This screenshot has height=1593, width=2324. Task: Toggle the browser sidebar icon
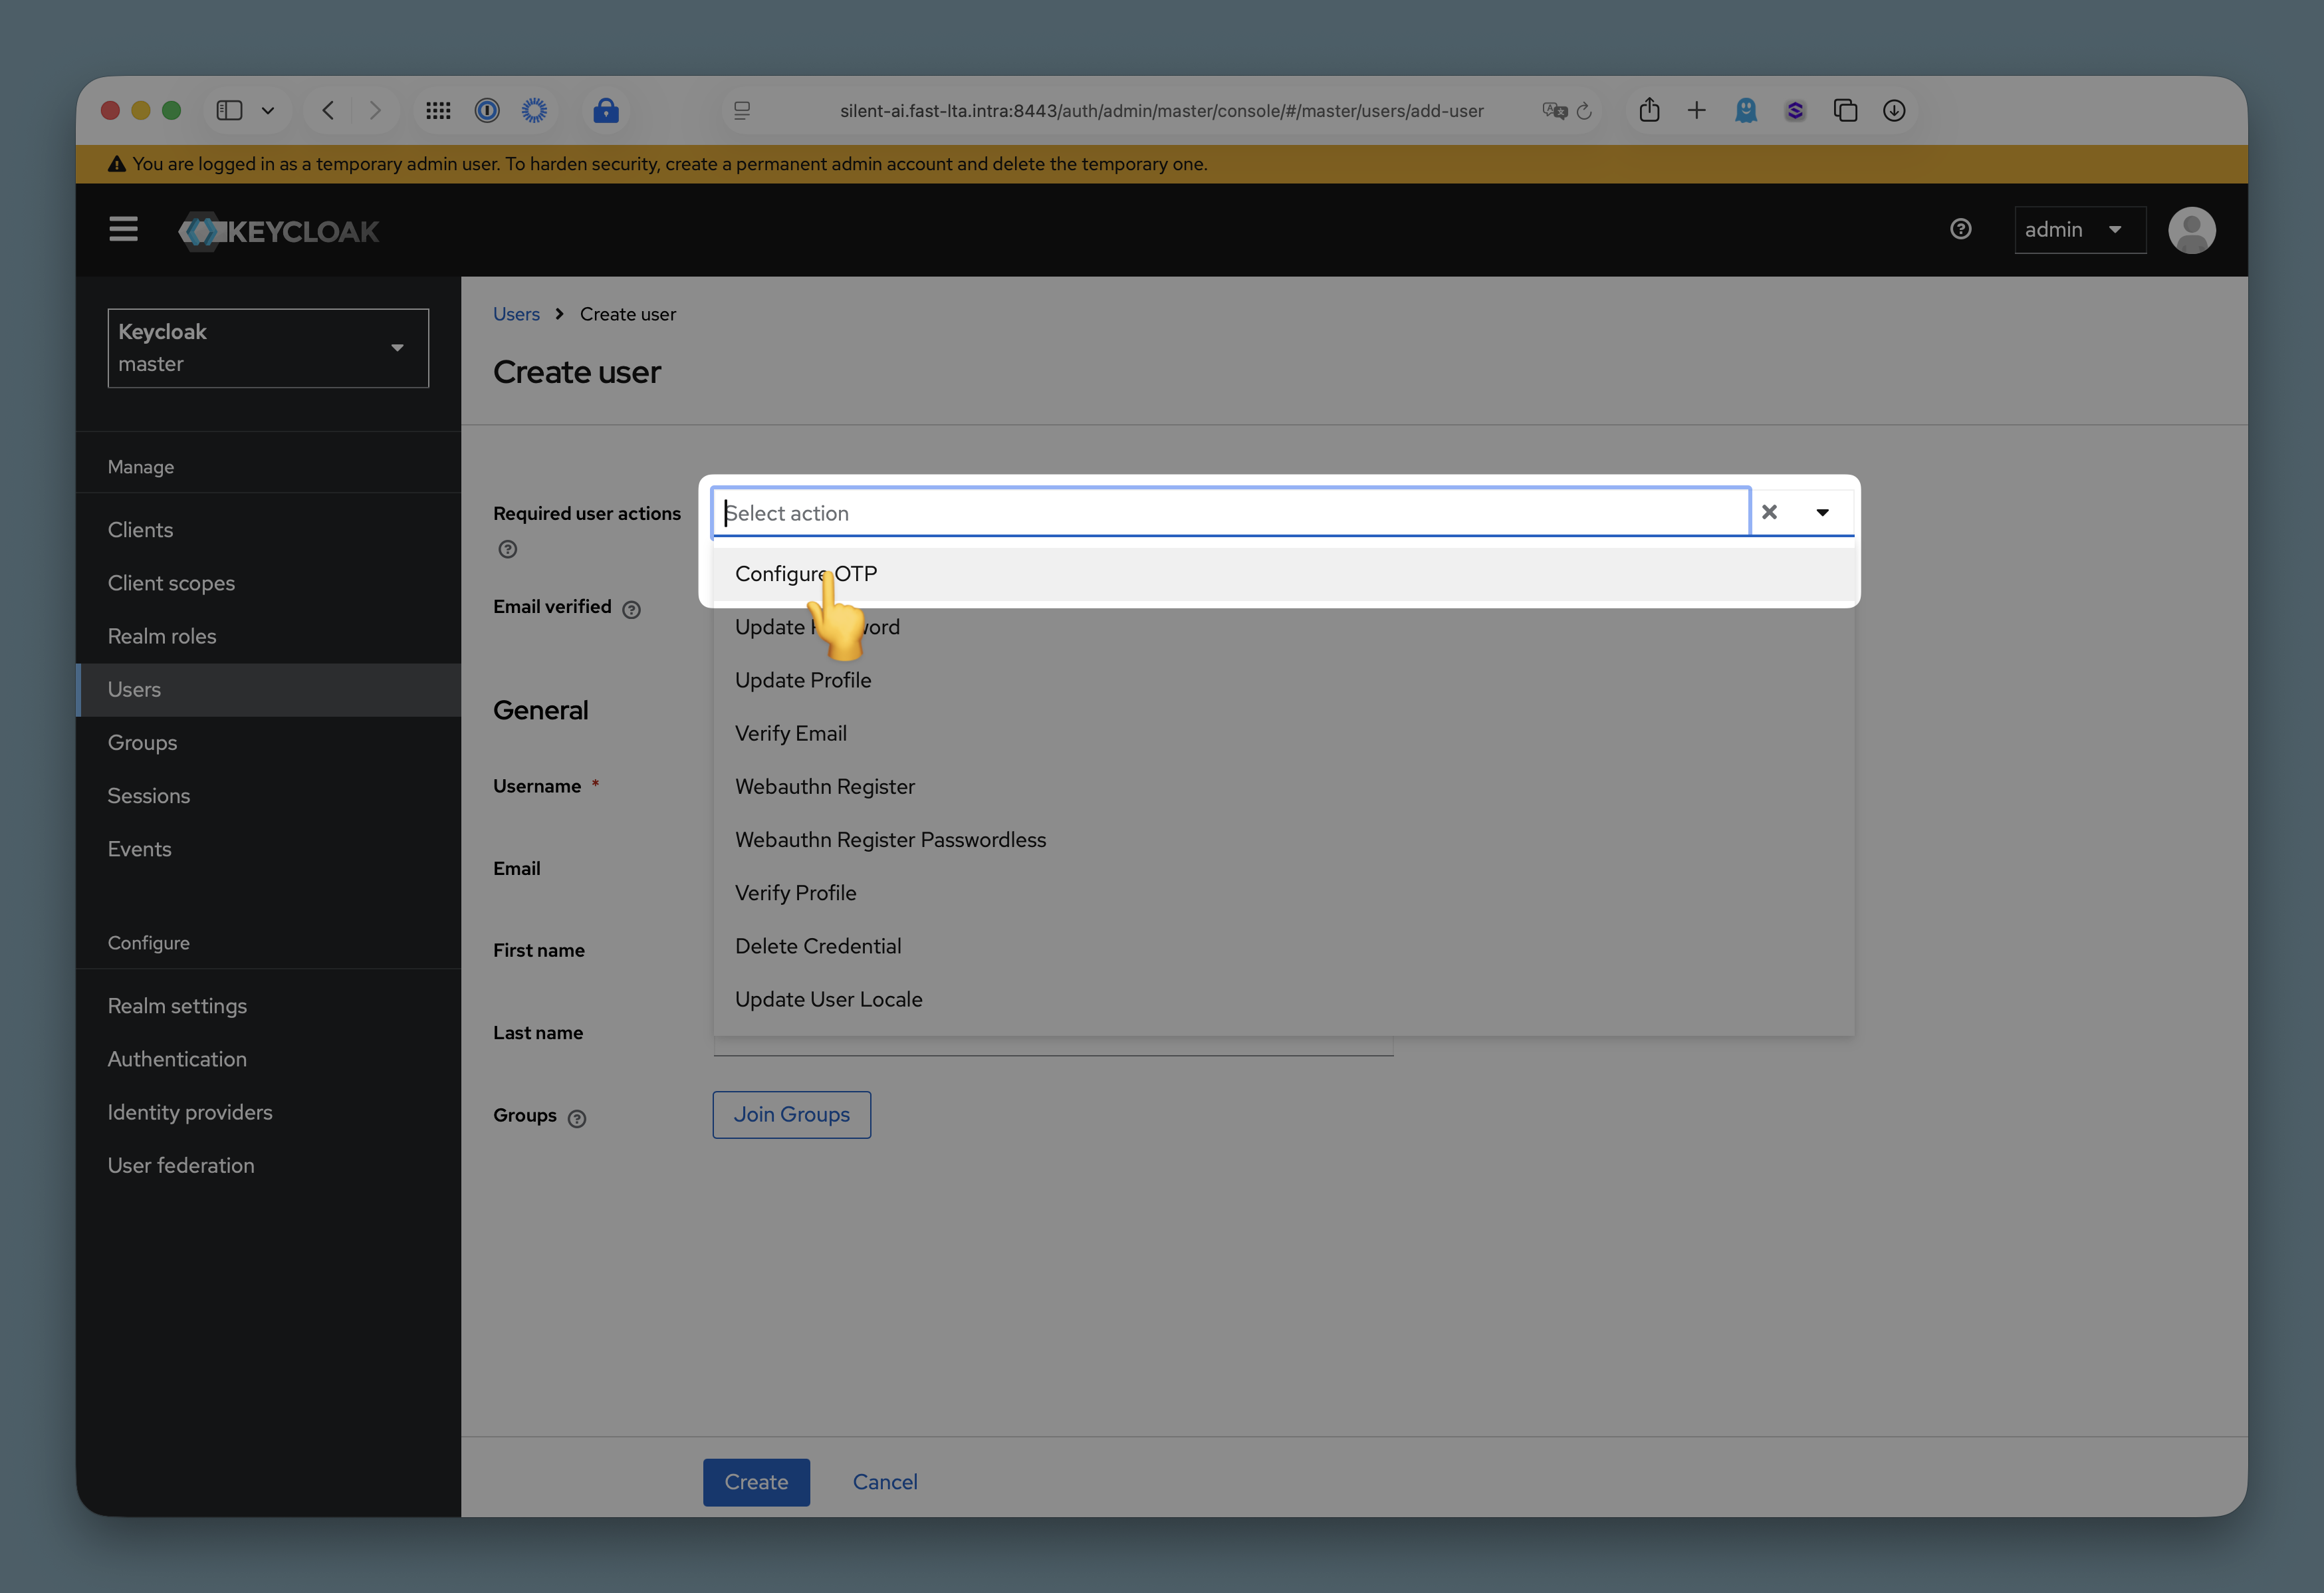[230, 110]
